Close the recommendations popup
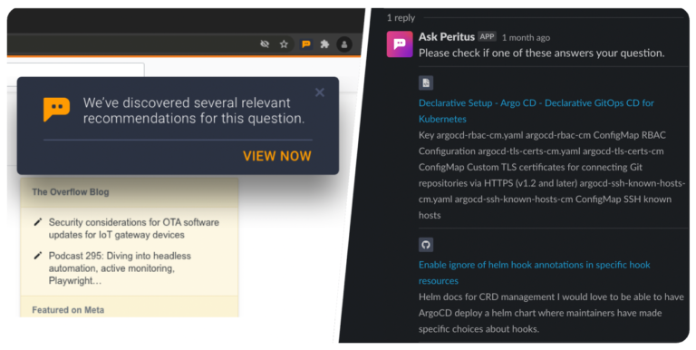The image size is (696, 350). point(320,92)
